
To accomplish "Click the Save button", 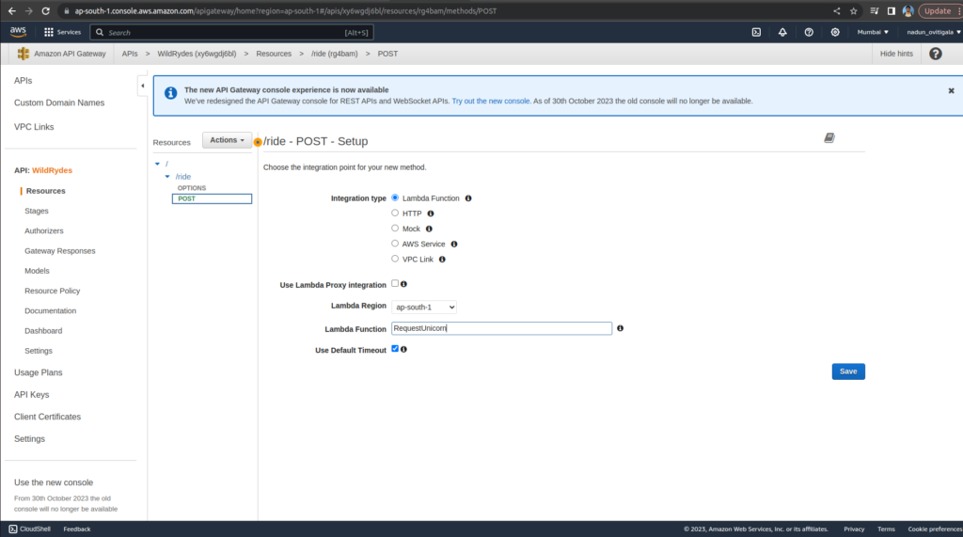I will pyautogui.click(x=848, y=371).
